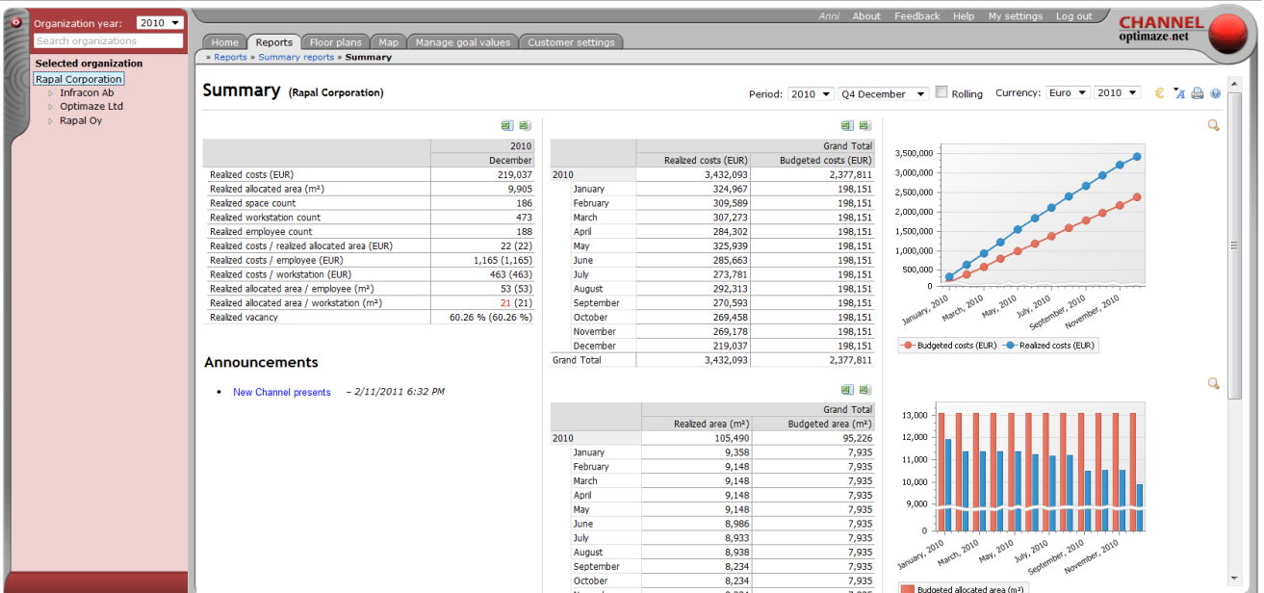Screen dimensions: 1264x593
Task: Expand the Infracon Ab organization node
Action: [50, 93]
